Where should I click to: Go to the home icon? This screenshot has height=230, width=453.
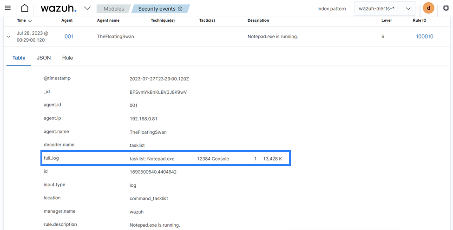pos(25,8)
